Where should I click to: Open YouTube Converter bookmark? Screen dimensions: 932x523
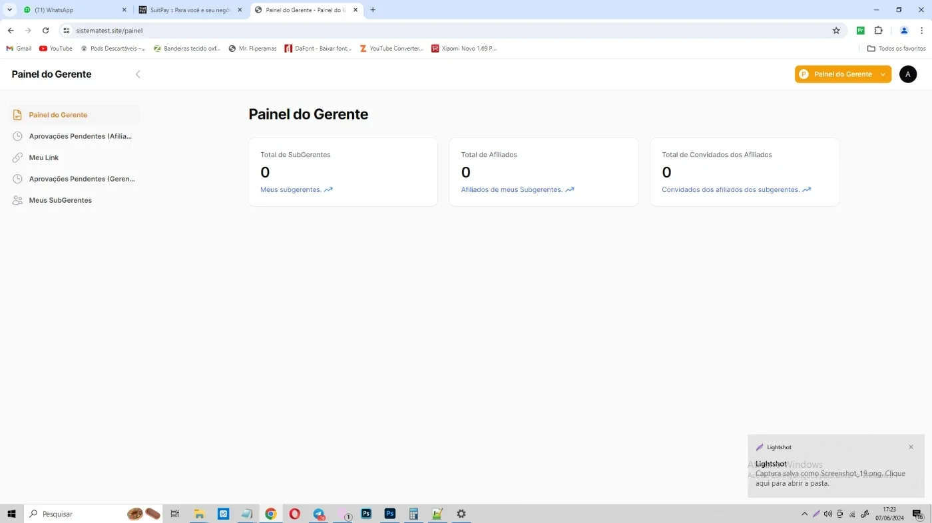pos(391,49)
